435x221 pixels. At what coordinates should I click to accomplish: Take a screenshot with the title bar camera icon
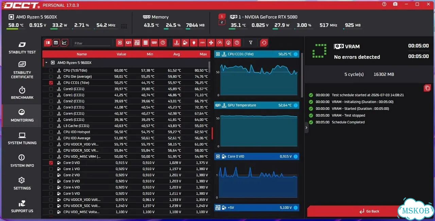tap(395, 4)
